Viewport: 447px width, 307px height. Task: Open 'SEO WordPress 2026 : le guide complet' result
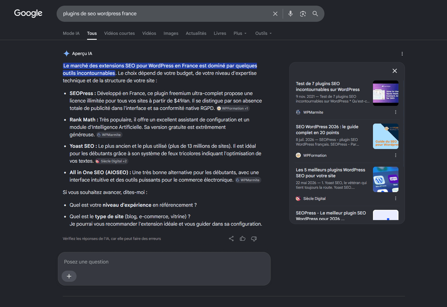(327, 130)
